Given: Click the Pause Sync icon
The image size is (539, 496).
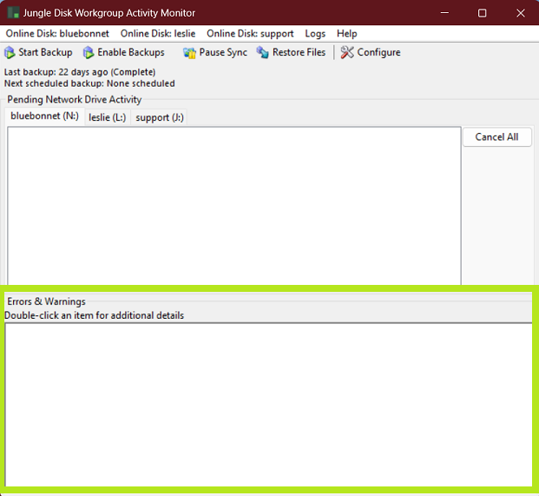Looking at the screenshot, I should coord(189,52).
